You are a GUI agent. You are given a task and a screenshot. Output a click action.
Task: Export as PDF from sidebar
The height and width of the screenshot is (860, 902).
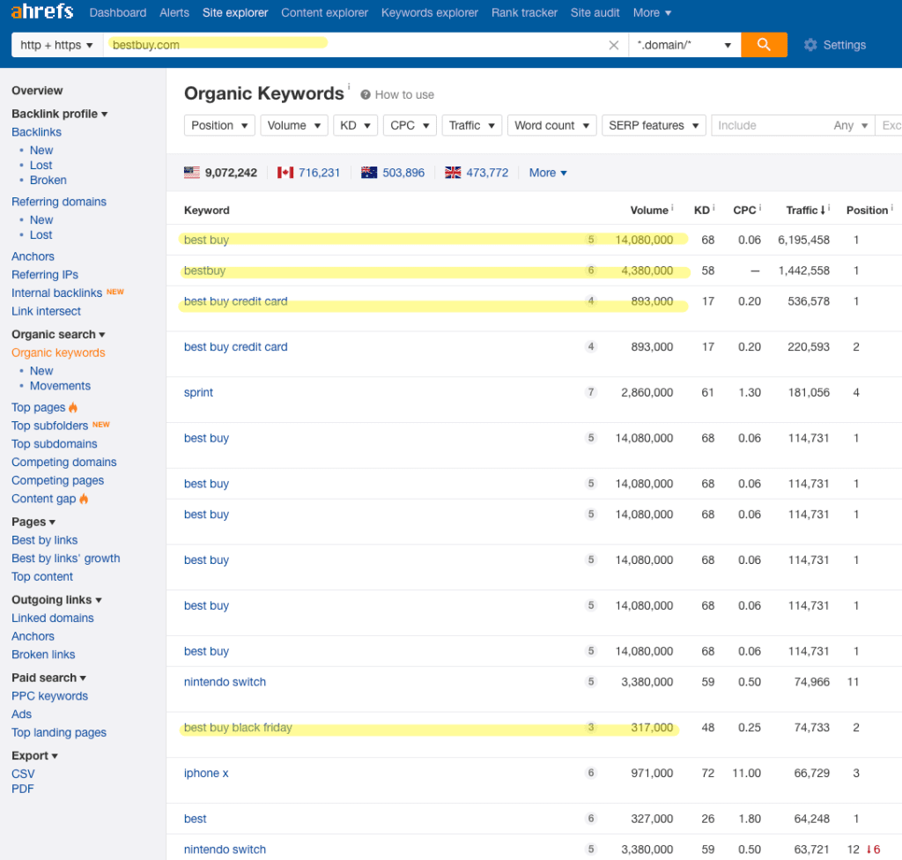pos(22,789)
